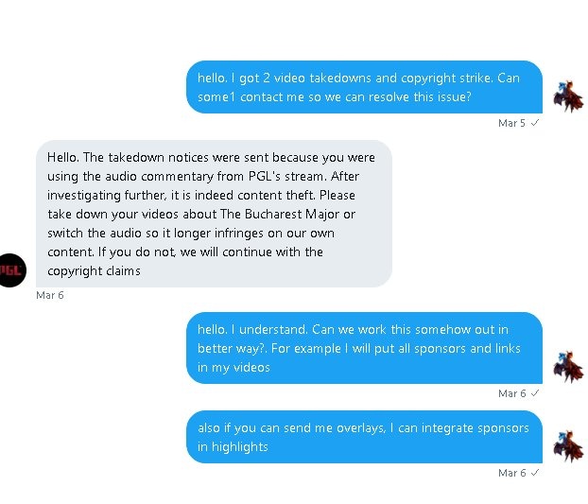Click the checkmark under the overlays message
588x504 pixels.
point(536,471)
